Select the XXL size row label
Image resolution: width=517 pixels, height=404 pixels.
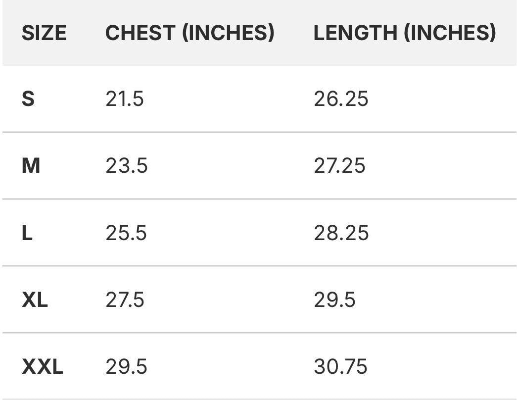[x=43, y=367]
